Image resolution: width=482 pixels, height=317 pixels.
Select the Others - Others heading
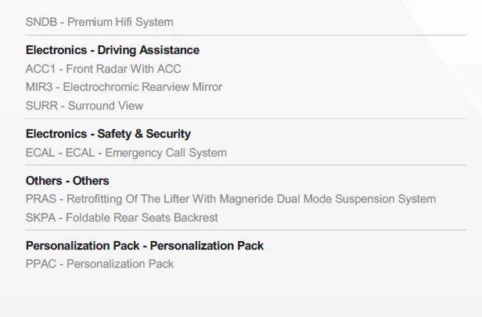[x=67, y=181]
